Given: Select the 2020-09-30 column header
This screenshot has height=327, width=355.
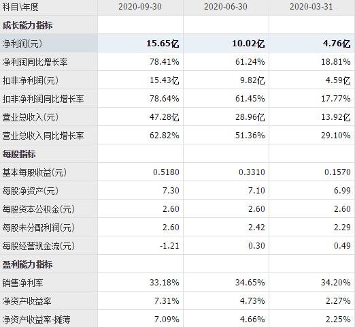Looking at the screenshot, I should click(x=140, y=7).
